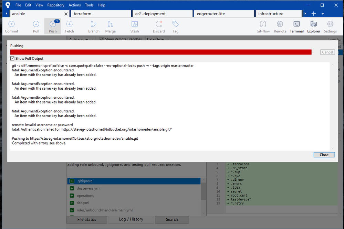Viewport: 344px width, 229px height.
Task: Open the Edit menu
Action: (28, 5)
